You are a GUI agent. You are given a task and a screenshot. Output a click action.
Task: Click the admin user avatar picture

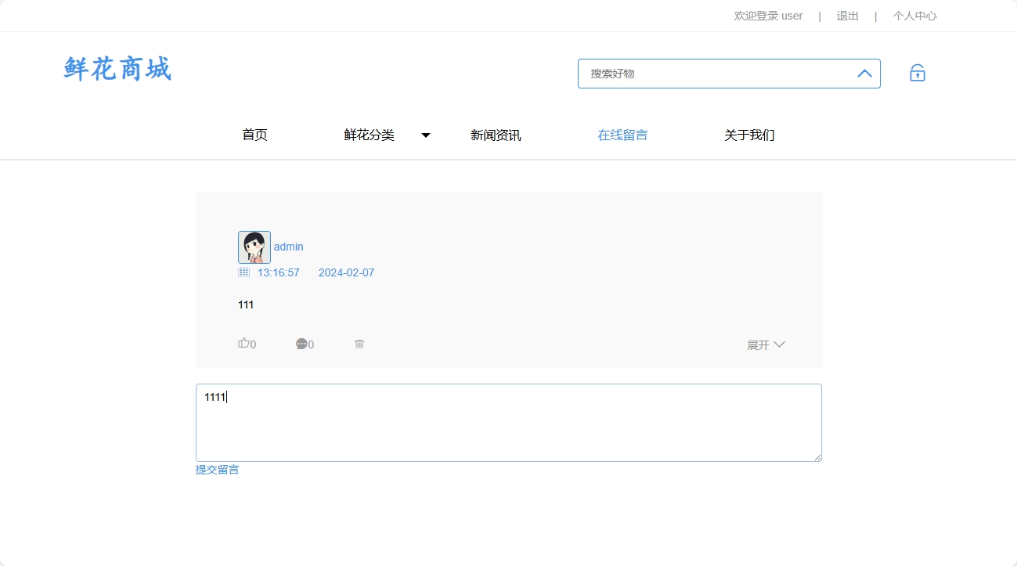click(254, 247)
